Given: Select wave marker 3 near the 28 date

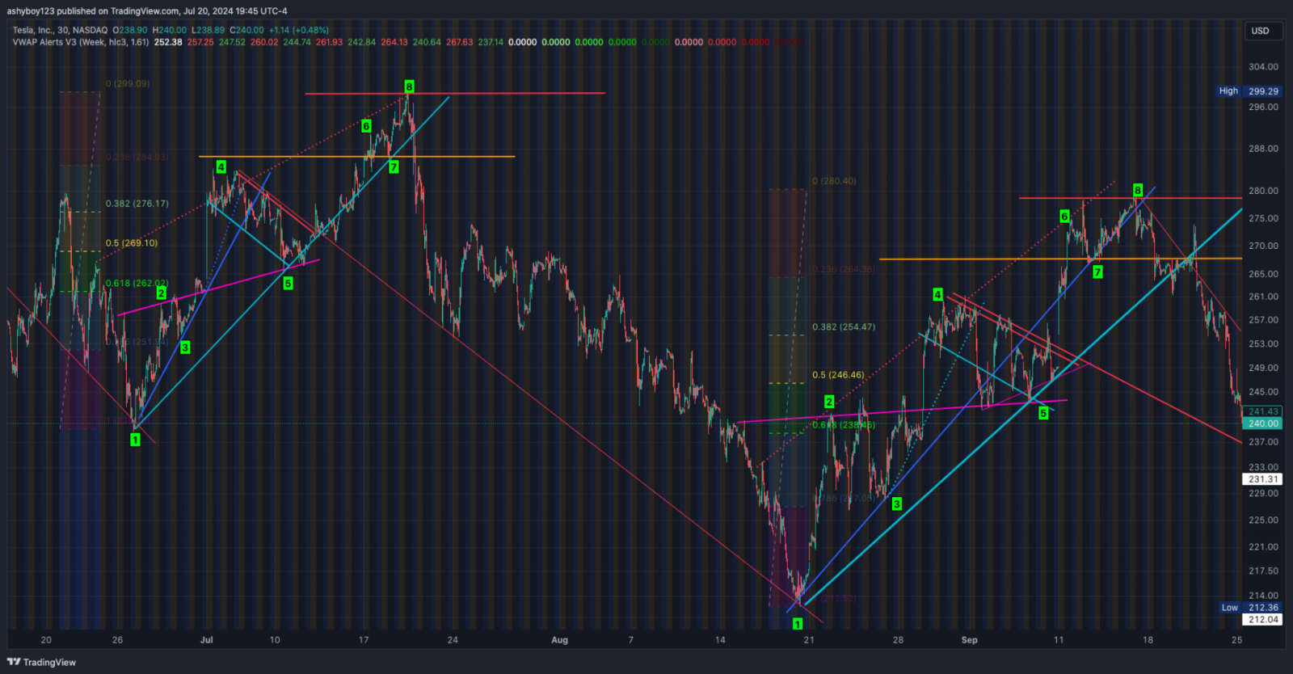Looking at the screenshot, I should [896, 504].
